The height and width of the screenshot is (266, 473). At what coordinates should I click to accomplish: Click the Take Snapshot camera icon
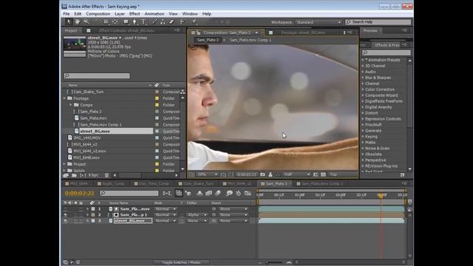(262, 174)
